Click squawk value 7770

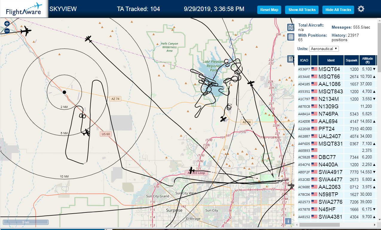pyautogui.click(x=354, y=172)
